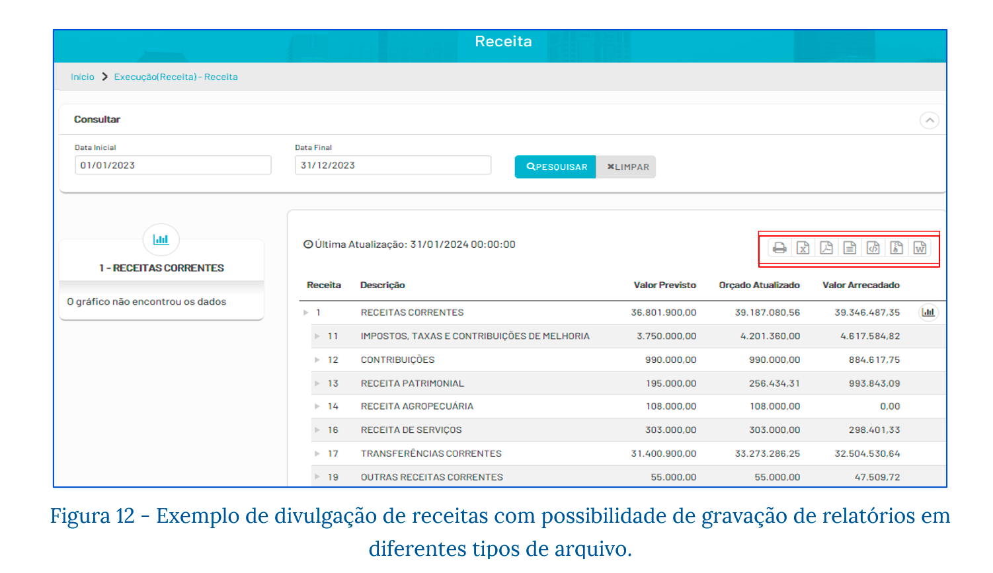Screen dimensions: 993x573
Task: Select IMPOSTOS, TAXAS E CONTRIBUIÇÕES DE MELHORIA cell
Action: [x=475, y=336]
